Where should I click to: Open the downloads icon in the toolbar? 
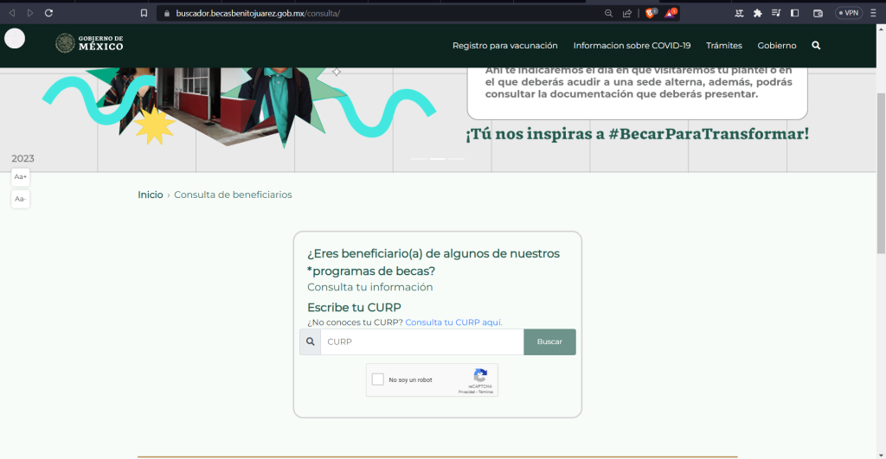[739, 13]
